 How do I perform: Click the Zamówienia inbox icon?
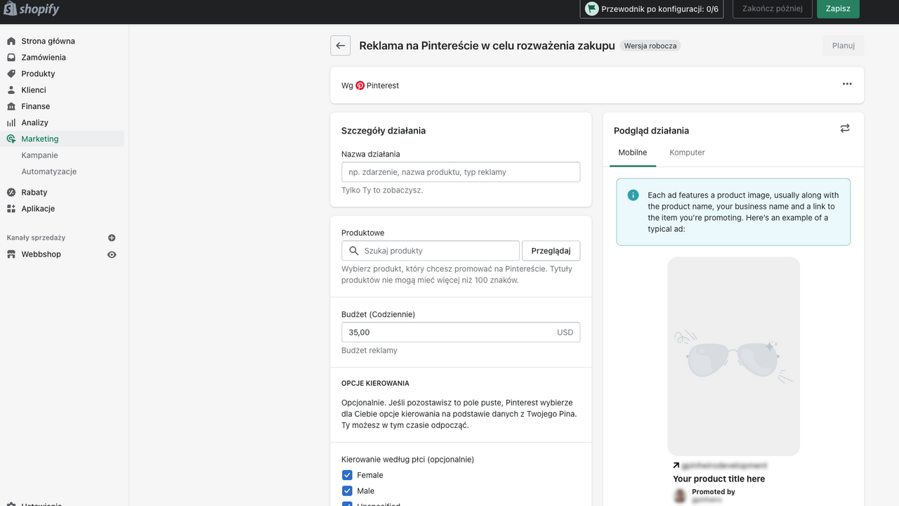11,57
